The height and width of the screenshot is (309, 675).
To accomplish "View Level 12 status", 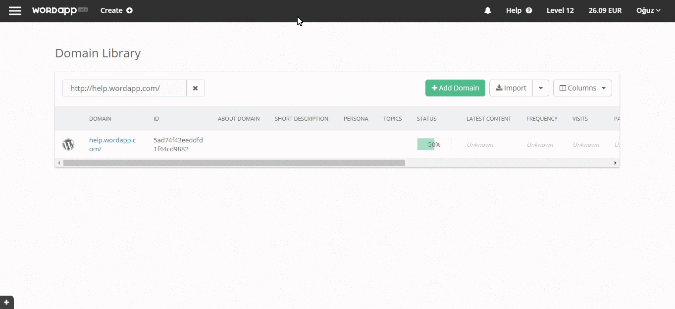I will coord(560,10).
